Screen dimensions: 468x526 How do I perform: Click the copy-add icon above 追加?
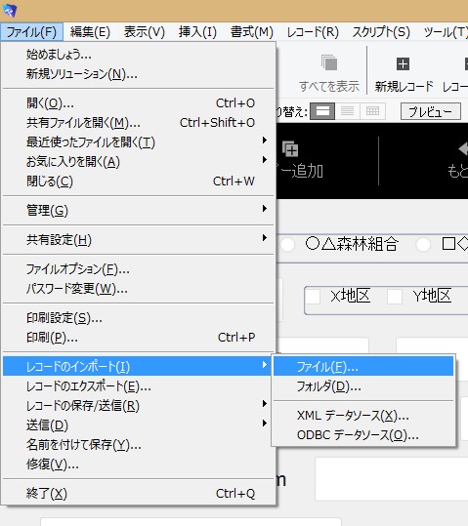pyautogui.click(x=290, y=149)
